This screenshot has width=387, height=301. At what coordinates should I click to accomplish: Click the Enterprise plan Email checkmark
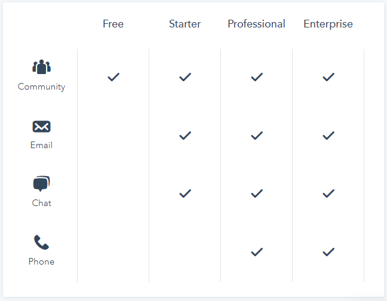tap(328, 136)
